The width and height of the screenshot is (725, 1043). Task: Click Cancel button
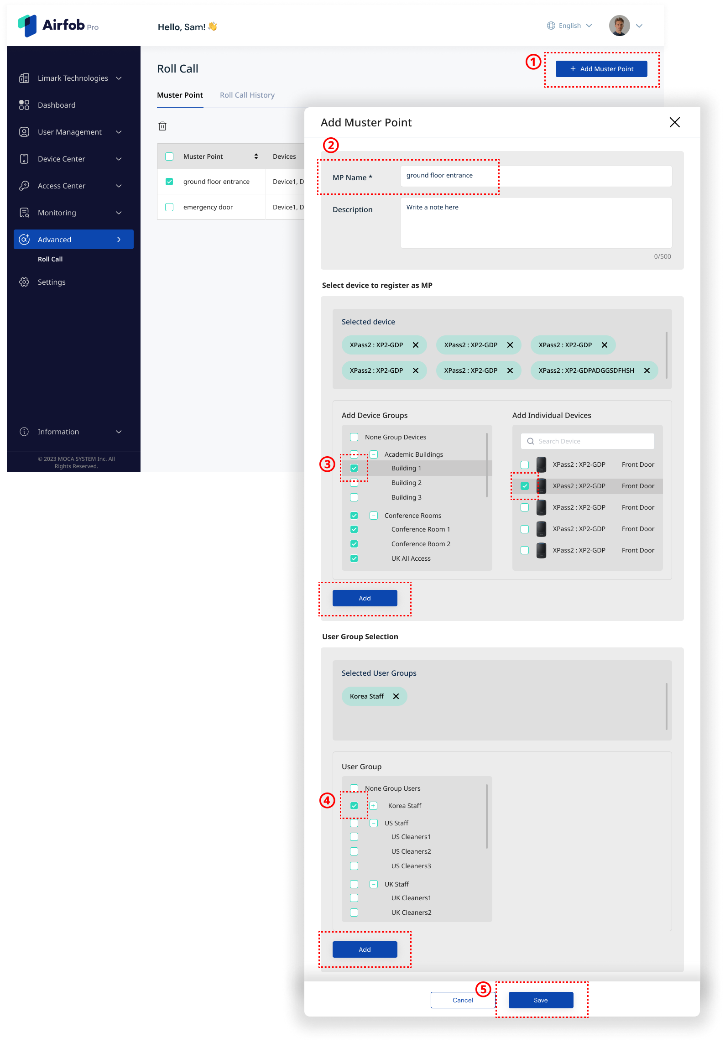(463, 1000)
